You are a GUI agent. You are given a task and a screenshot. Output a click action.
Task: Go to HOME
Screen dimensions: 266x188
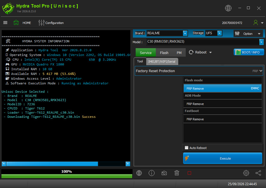coord(27,23)
